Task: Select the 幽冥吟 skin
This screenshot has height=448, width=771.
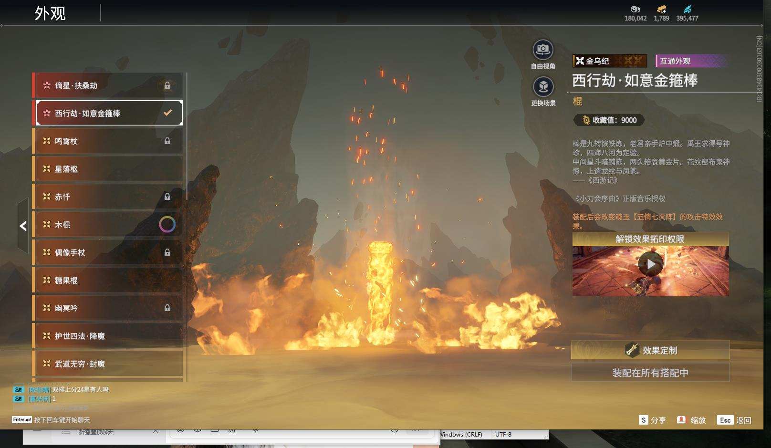Action: point(108,308)
